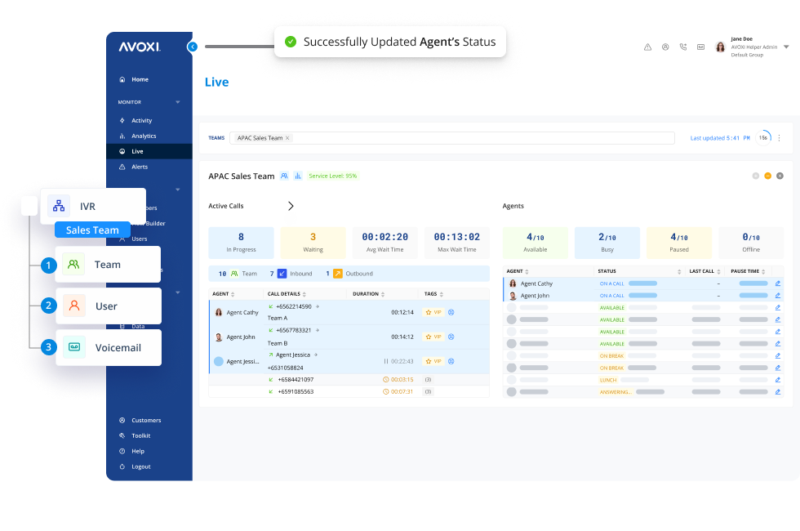Open the bar chart icon beside APAC Sales Team
The image size is (800, 531).
pyautogui.click(x=298, y=176)
